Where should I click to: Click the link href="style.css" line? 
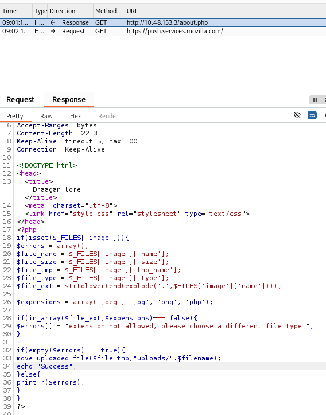pos(137,214)
